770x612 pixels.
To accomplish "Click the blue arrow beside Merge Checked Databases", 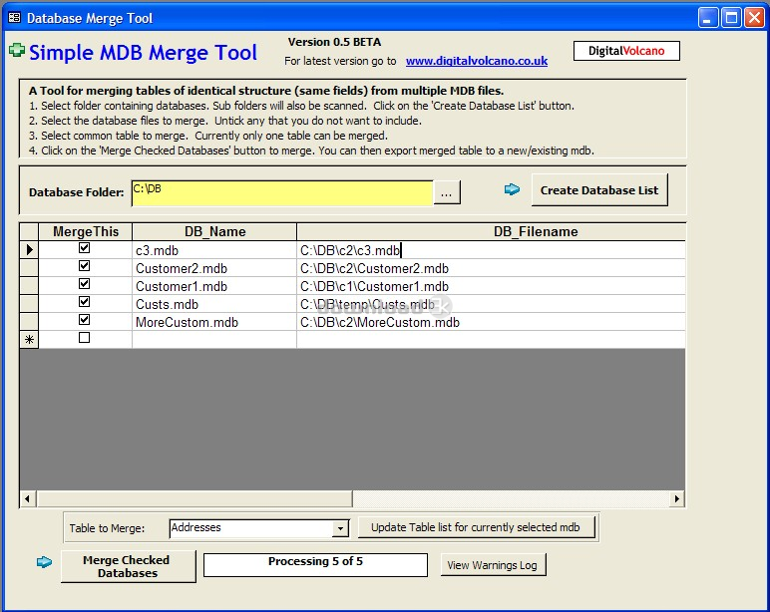I will click(x=45, y=562).
